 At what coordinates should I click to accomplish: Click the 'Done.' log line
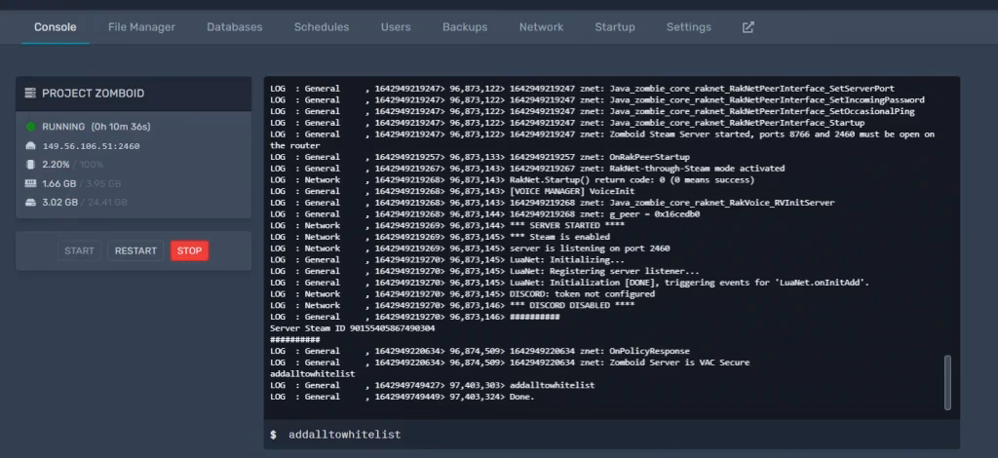coord(403,397)
